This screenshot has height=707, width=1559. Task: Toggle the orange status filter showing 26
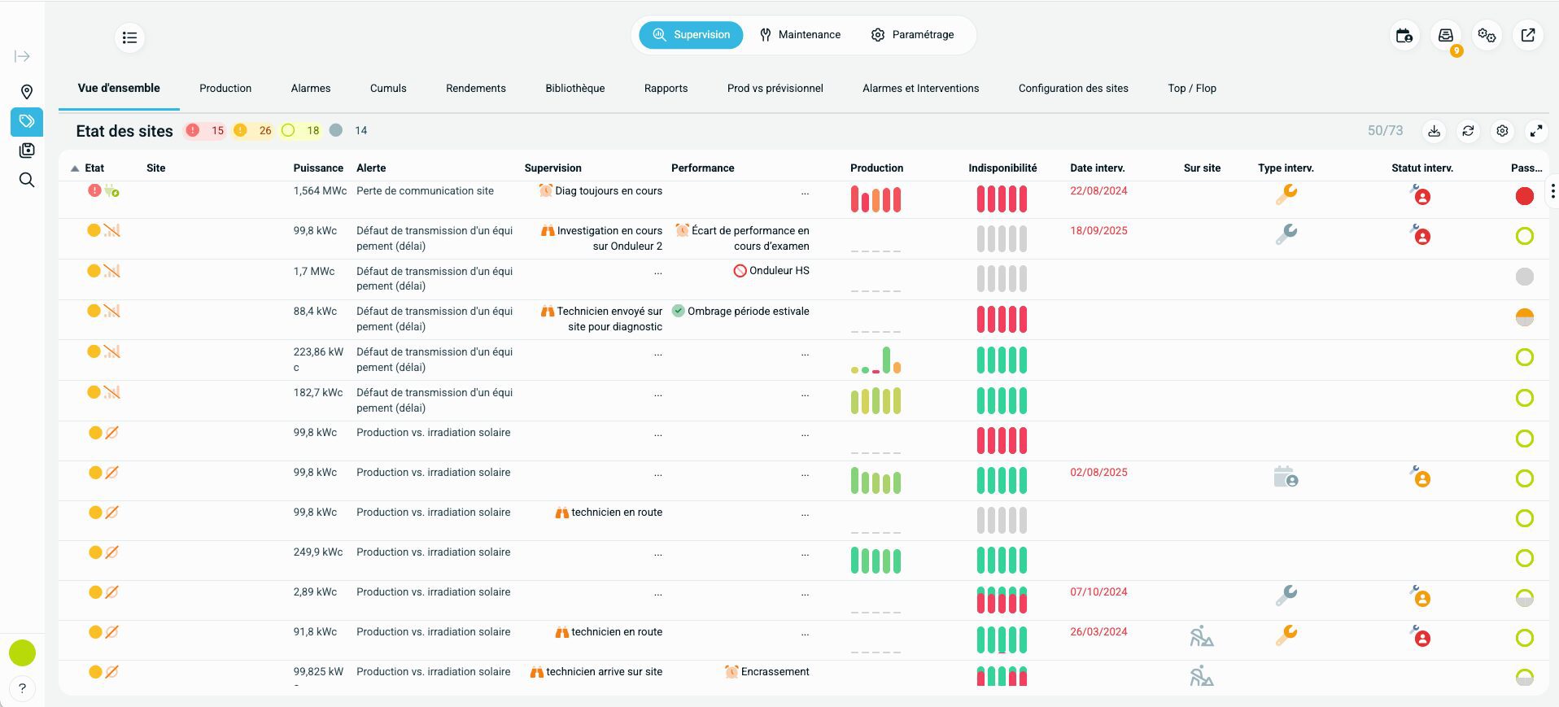[253, 131]
